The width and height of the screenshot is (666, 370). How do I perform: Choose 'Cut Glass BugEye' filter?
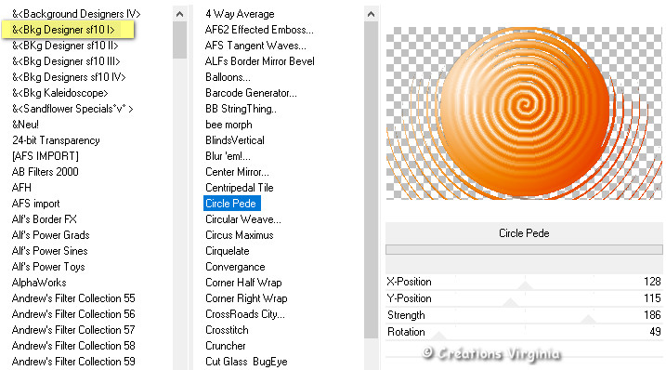coord(246,362)
